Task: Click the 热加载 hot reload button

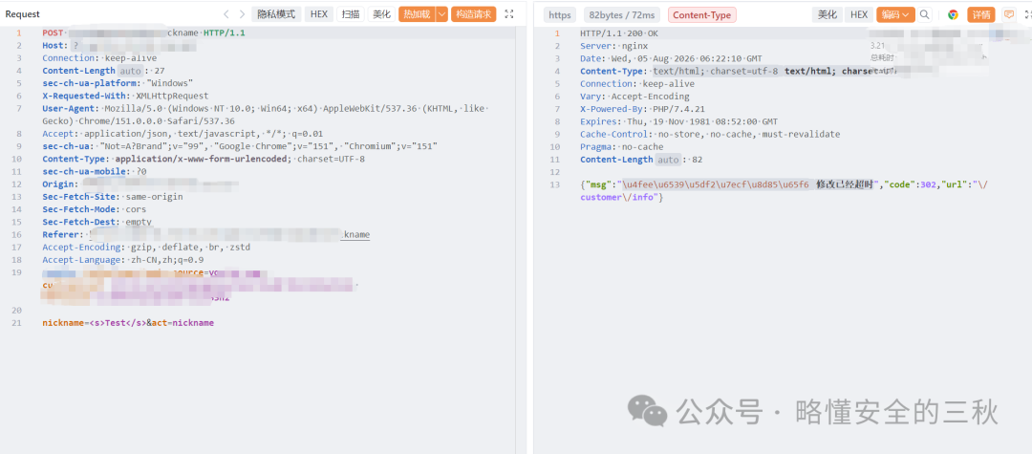Action: pyautogui.click(x=417, y=13)
